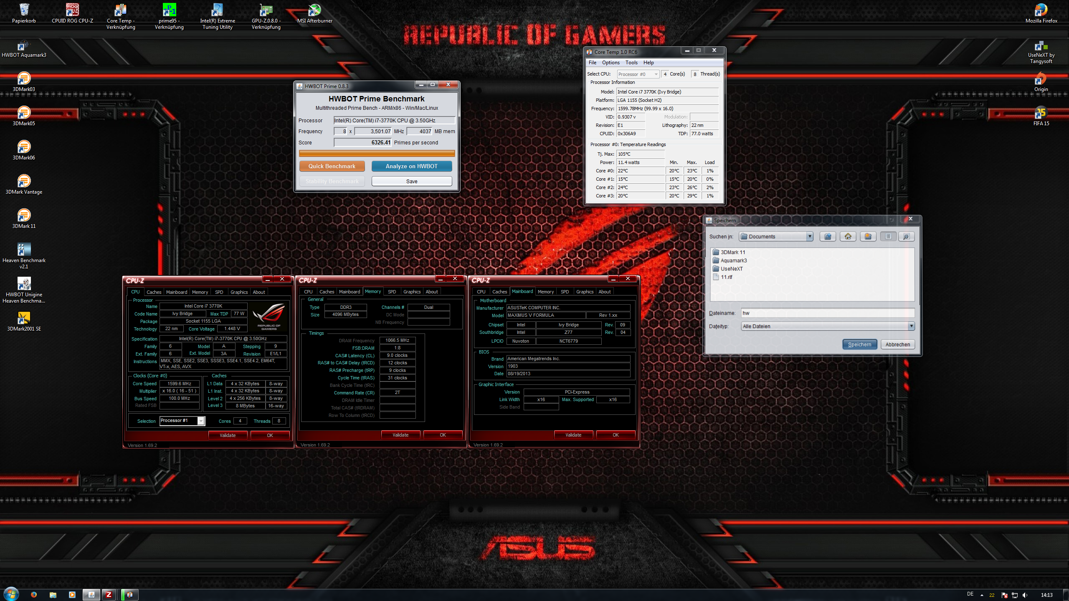This screenshot has height=601, width=1069.
Task: Open the 3DMark 11 desktop icon
Action: [x=24, y=218]
